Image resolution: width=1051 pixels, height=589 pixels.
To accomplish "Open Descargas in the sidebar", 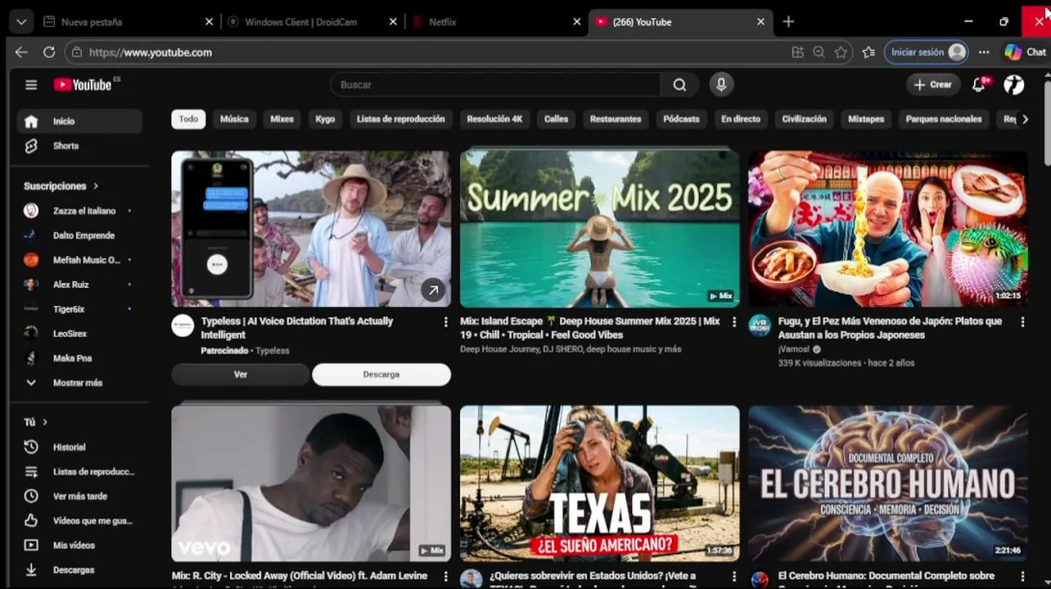I will [75, 569].
